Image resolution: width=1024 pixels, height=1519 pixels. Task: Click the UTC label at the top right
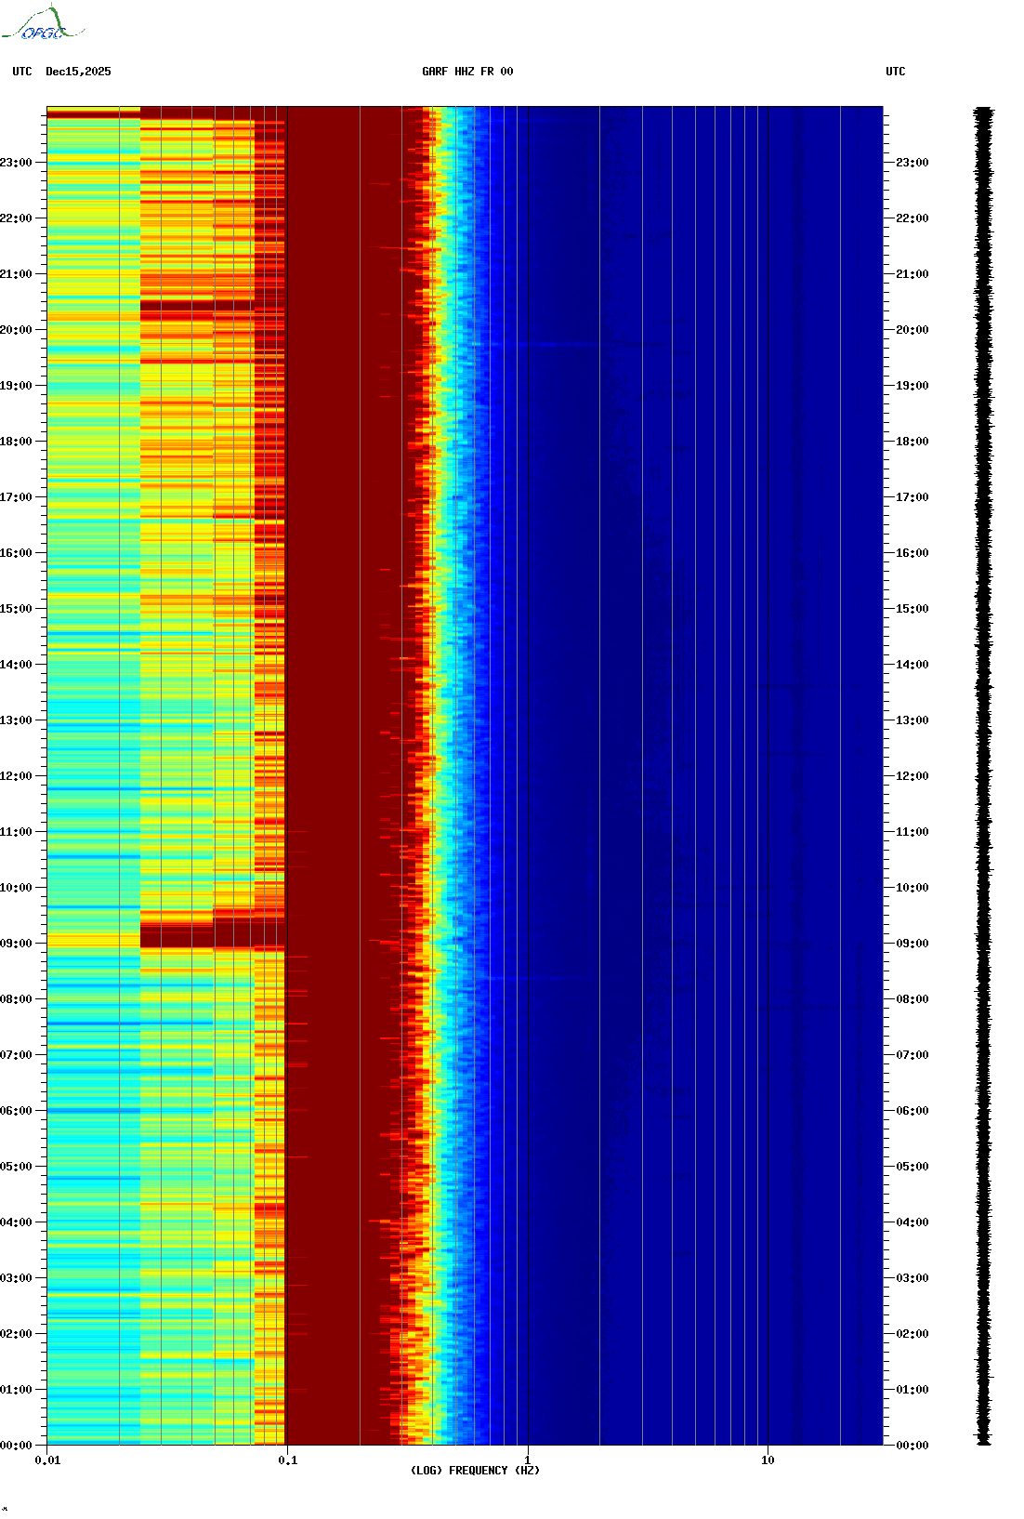(896, 72)
